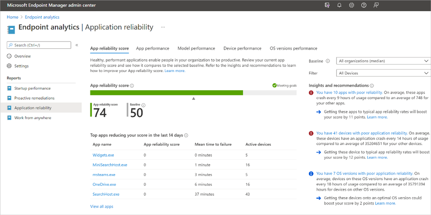Sort by Mean time to failure column header
The width and height of the screenshot is (431, 215).
click(x=213, y=144)
